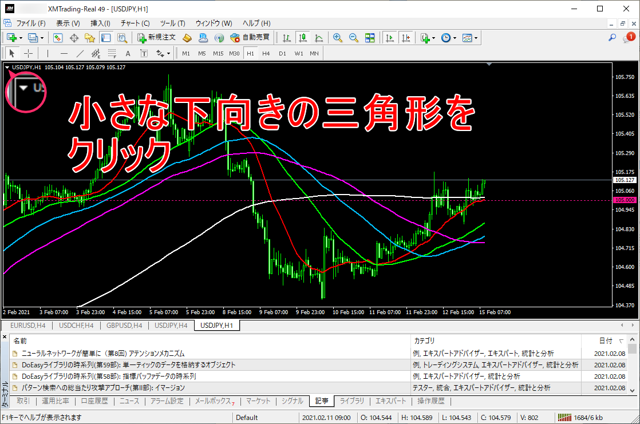Switch to the EURUSD,H4 chart tab
Screen dimensions: 640x424
click(x=27, y=325)
